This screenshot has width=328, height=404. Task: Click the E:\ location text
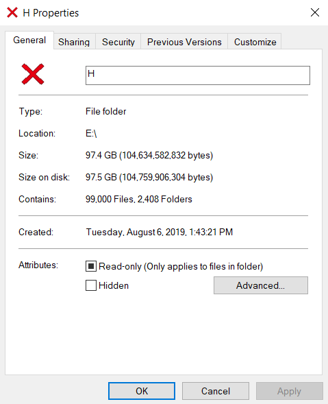coord(91,134)
